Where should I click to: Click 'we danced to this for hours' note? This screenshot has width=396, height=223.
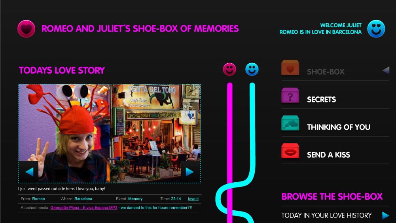(x=156, y=208)
